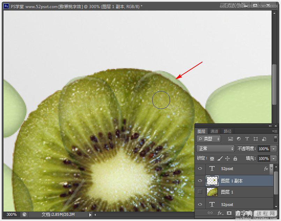Click Layers panel scroll down arrow
The height and width of the screenshot is (221, 281).
tap(276, 206)
